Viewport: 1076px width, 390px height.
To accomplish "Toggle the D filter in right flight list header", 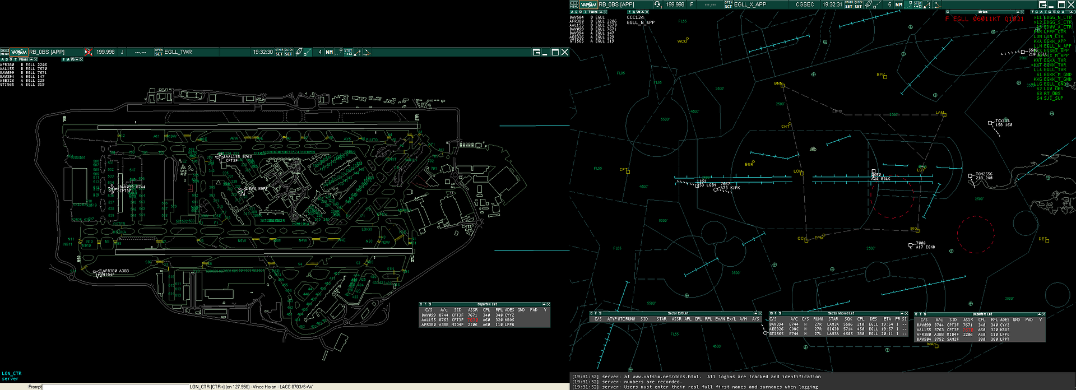I will coord(577,12).
